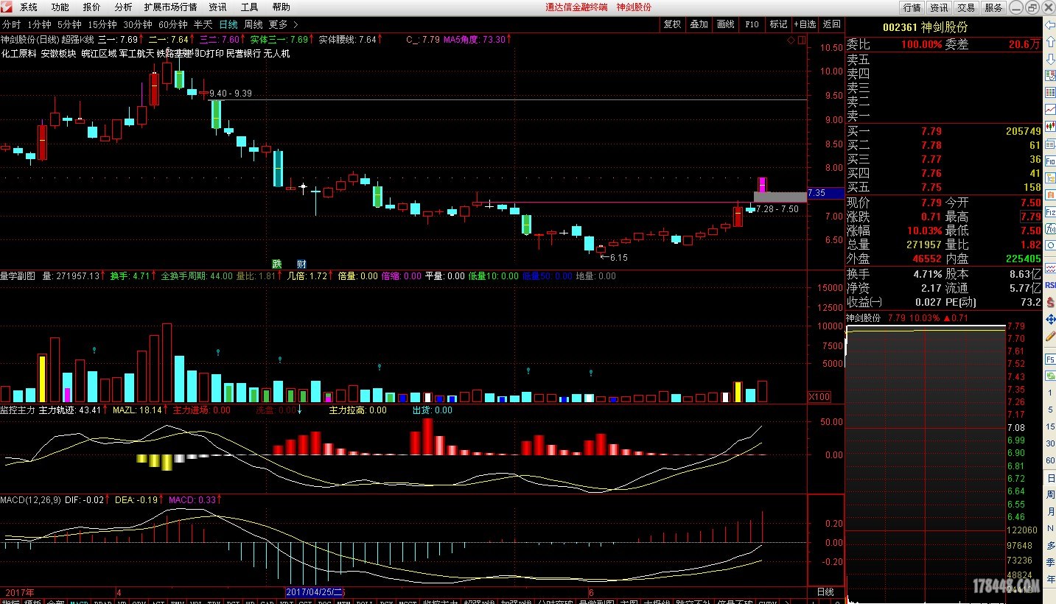
Task: Switch to the 分时 period tab
Action: 11,24
